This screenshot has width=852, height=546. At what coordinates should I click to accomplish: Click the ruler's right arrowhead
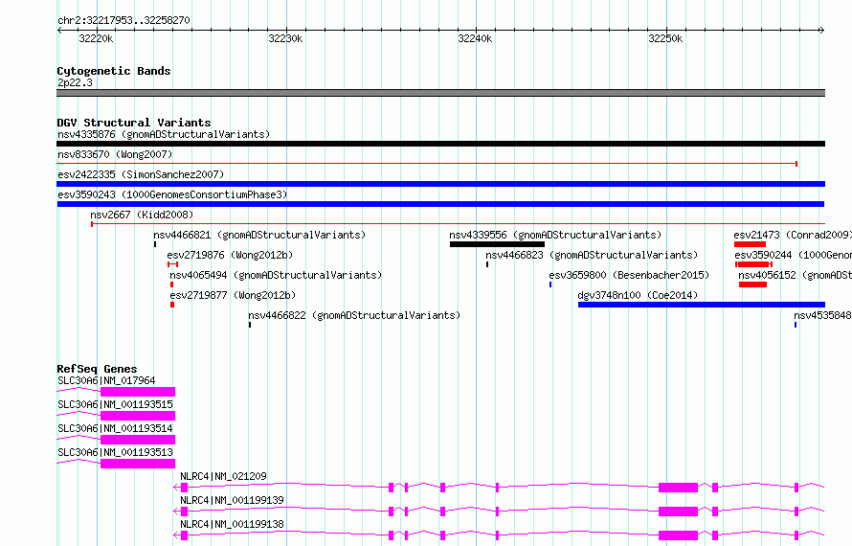(821, 31)
